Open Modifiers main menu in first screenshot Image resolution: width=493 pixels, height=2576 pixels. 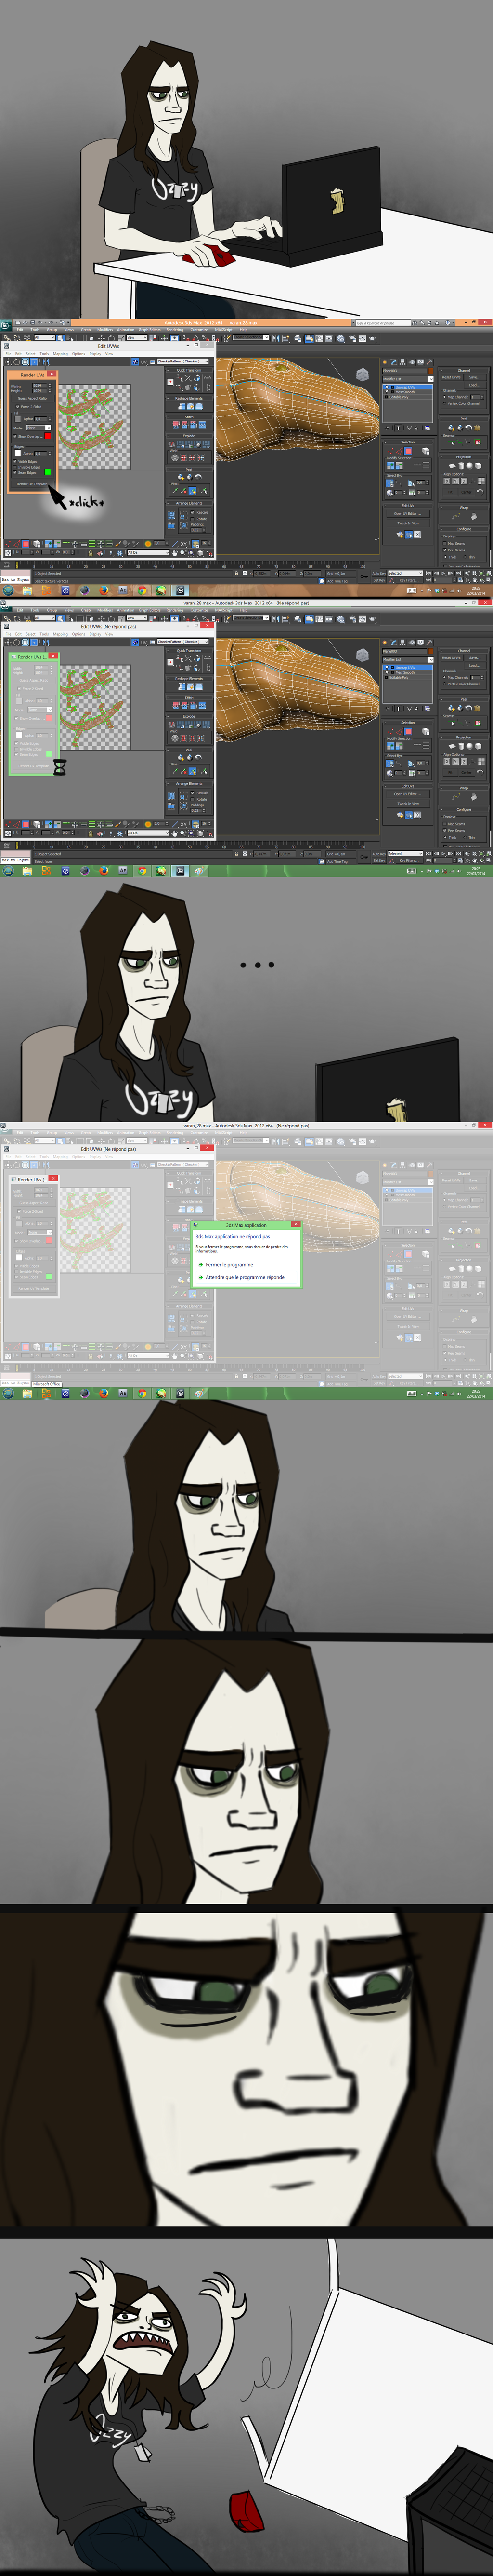pos(105,330)
